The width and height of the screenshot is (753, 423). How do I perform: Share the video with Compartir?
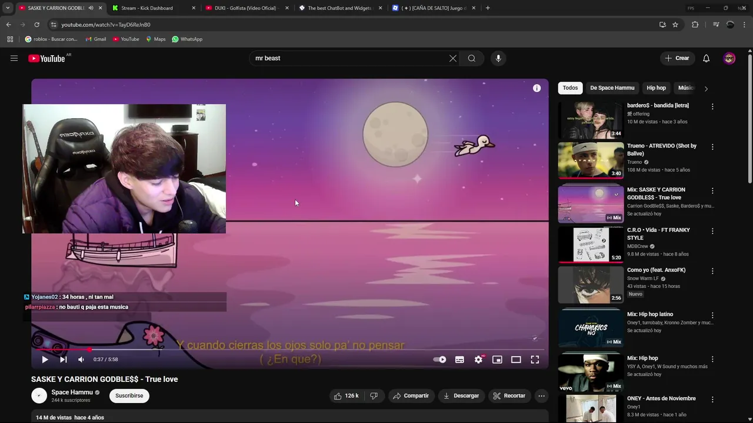click(411, 396)
